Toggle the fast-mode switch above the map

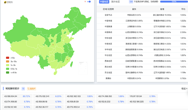pyautogui.click(x=89, y=2)
